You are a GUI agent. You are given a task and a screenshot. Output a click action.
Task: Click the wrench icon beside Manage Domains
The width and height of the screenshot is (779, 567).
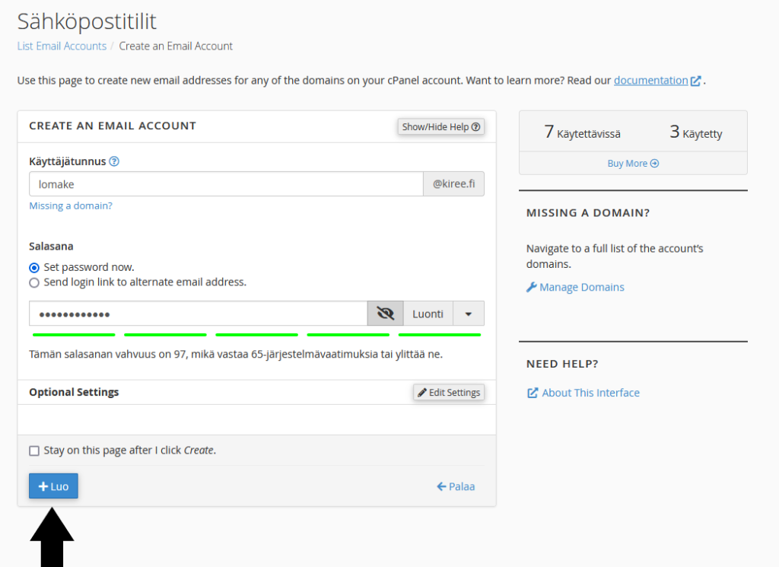531,287
